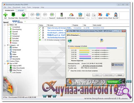Switch to the INTERNET tab
134x103 pixels.
[21, 10]
